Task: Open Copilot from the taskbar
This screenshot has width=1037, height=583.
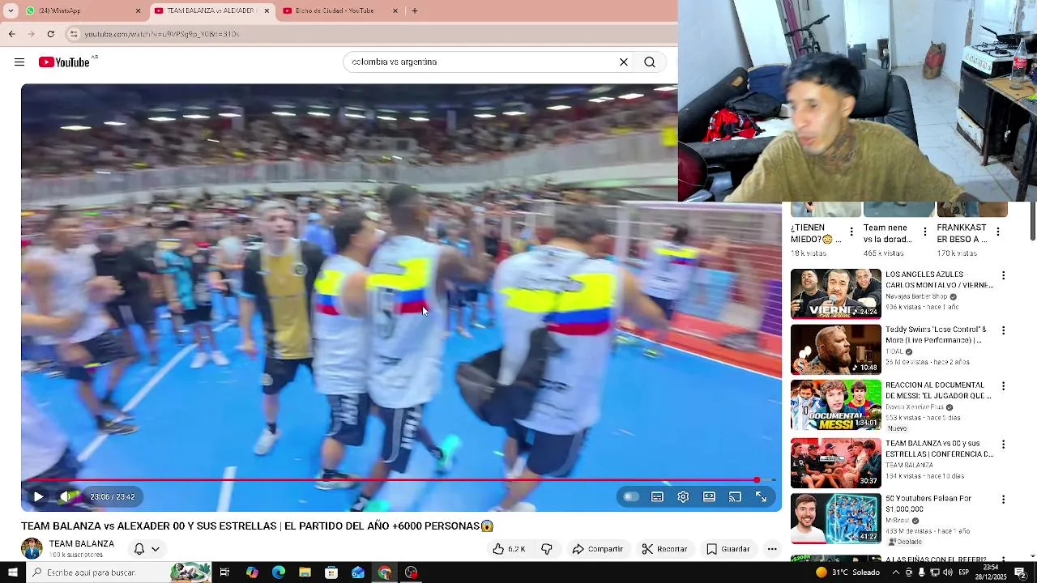Action: 252,572
